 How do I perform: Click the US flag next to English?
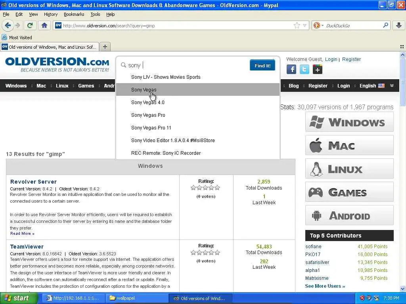point(381,86)
